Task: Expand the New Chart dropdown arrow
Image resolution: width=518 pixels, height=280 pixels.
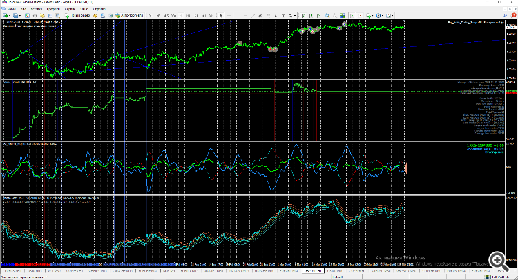Action: (10, 15)
